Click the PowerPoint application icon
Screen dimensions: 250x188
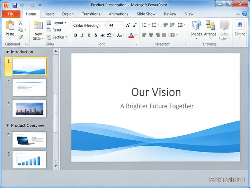tap(6, 5)
